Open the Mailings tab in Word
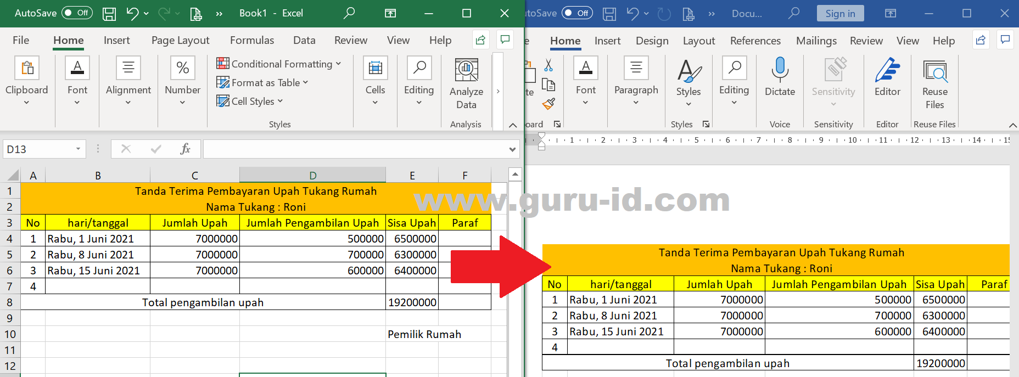The width and height of the screenshot is (1019, 377). pos(816,41)
